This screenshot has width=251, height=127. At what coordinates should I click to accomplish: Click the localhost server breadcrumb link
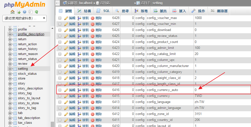pos(80,3)
